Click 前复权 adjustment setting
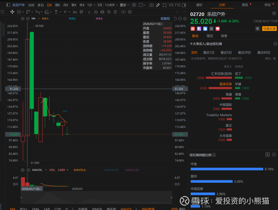Image resolution: width=278 pixels, height=210 pixels. click(165, 19)
